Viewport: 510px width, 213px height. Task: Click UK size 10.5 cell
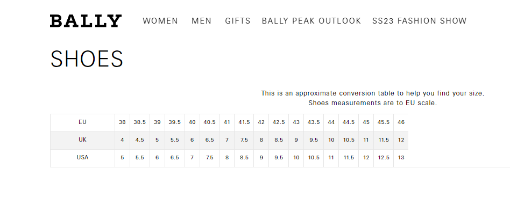point(349,140)
